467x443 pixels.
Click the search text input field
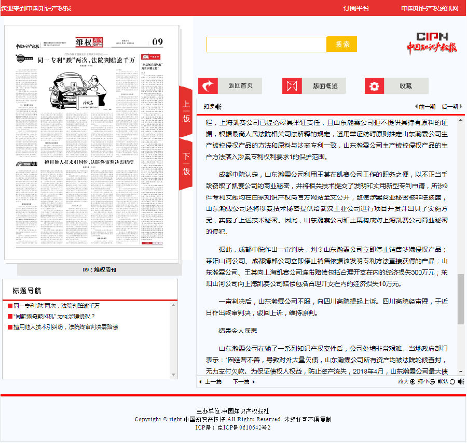click(x=266, y=45)
